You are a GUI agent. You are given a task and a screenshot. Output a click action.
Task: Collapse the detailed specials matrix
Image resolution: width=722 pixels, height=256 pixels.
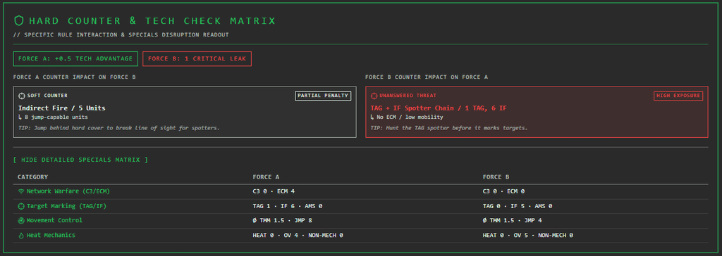(x=80, y=160)
